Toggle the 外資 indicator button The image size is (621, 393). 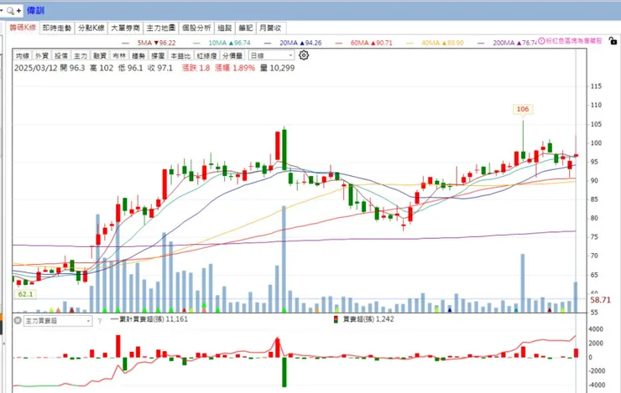click(42, 56)
